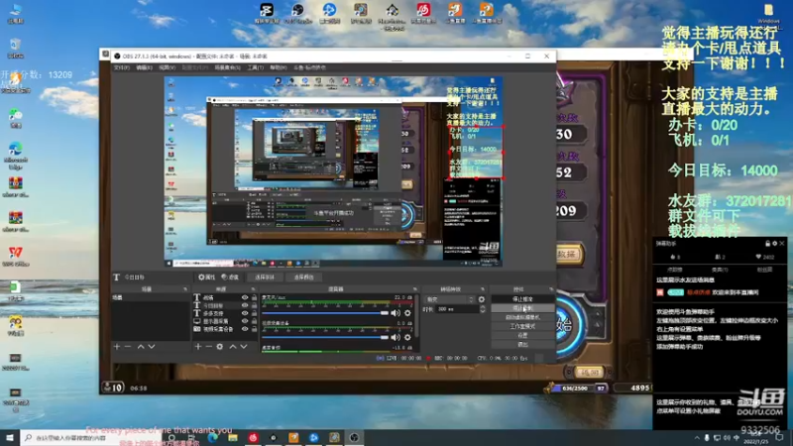
Task: Click 退出 to exit OBS
Action: (x=522, y=344)
